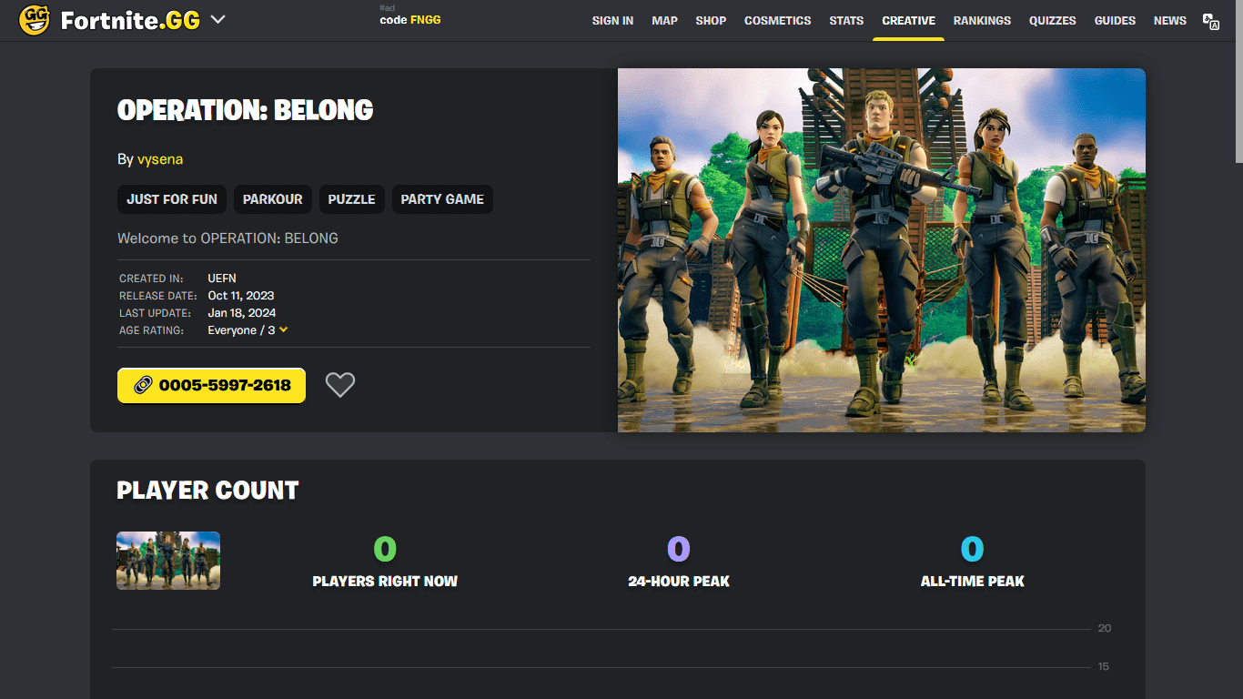The width and height of the screenshot is (1243, 699).
Task: Click the Fortnite.GG smiley logo icon
Action: pos(35,19)
